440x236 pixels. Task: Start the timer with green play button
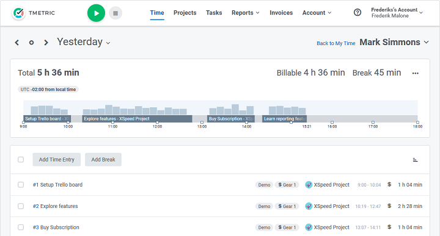pos(96,13)
